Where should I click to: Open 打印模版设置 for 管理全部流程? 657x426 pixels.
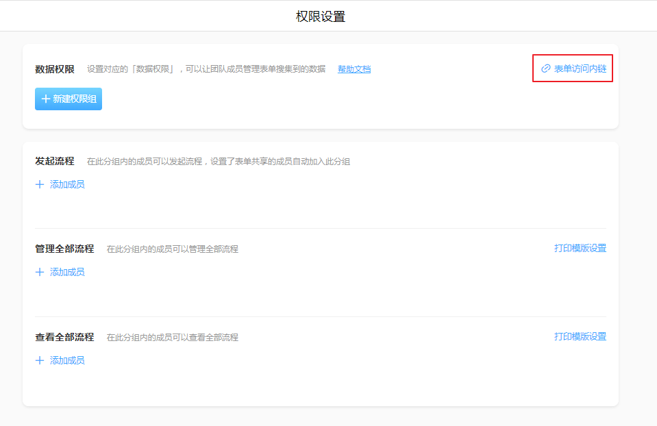click(580, 248)
